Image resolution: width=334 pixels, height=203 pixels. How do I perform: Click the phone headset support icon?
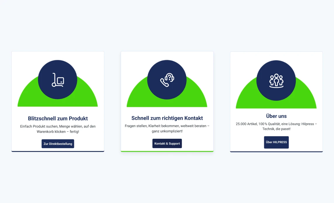tap(167, 80)
